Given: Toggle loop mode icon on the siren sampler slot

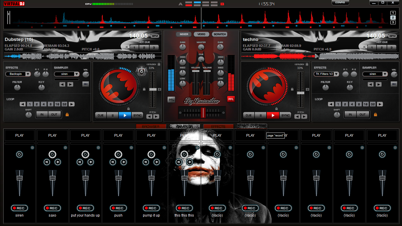Looking at the screenshot, I should [19, 154].
